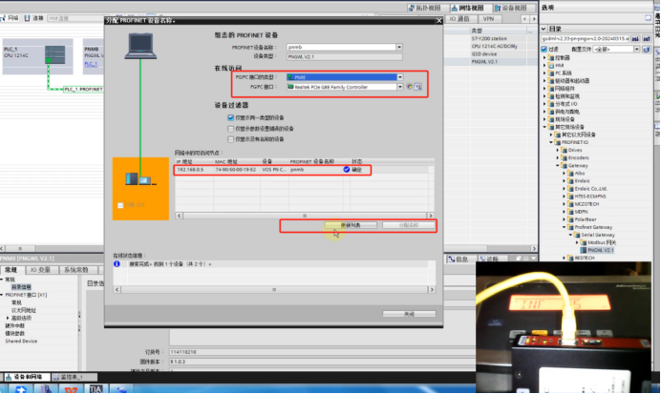Click the Update list button
This screenshot has width=661, height=394.
coord(351,225)
